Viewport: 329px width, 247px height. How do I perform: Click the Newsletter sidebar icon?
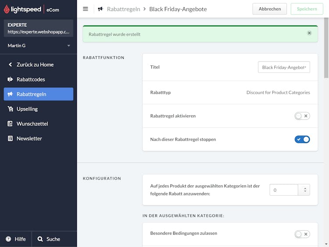pyautogui.click(x=10, y=139)
